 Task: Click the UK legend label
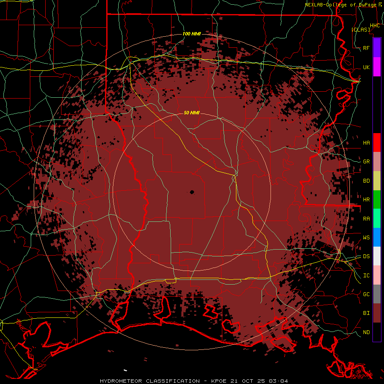[367, 67]
